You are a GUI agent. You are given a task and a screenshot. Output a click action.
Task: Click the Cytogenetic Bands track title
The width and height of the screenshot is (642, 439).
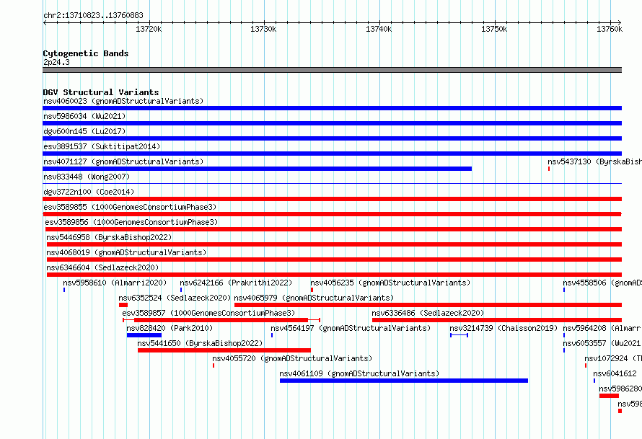tap(86, 53)
